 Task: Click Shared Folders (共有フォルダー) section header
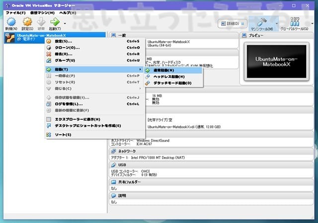point(211,182)
